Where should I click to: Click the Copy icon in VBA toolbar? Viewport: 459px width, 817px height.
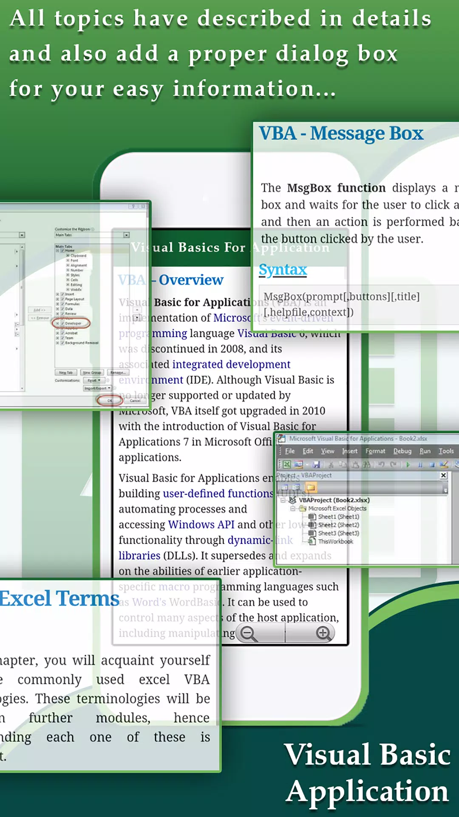point(343,464)
